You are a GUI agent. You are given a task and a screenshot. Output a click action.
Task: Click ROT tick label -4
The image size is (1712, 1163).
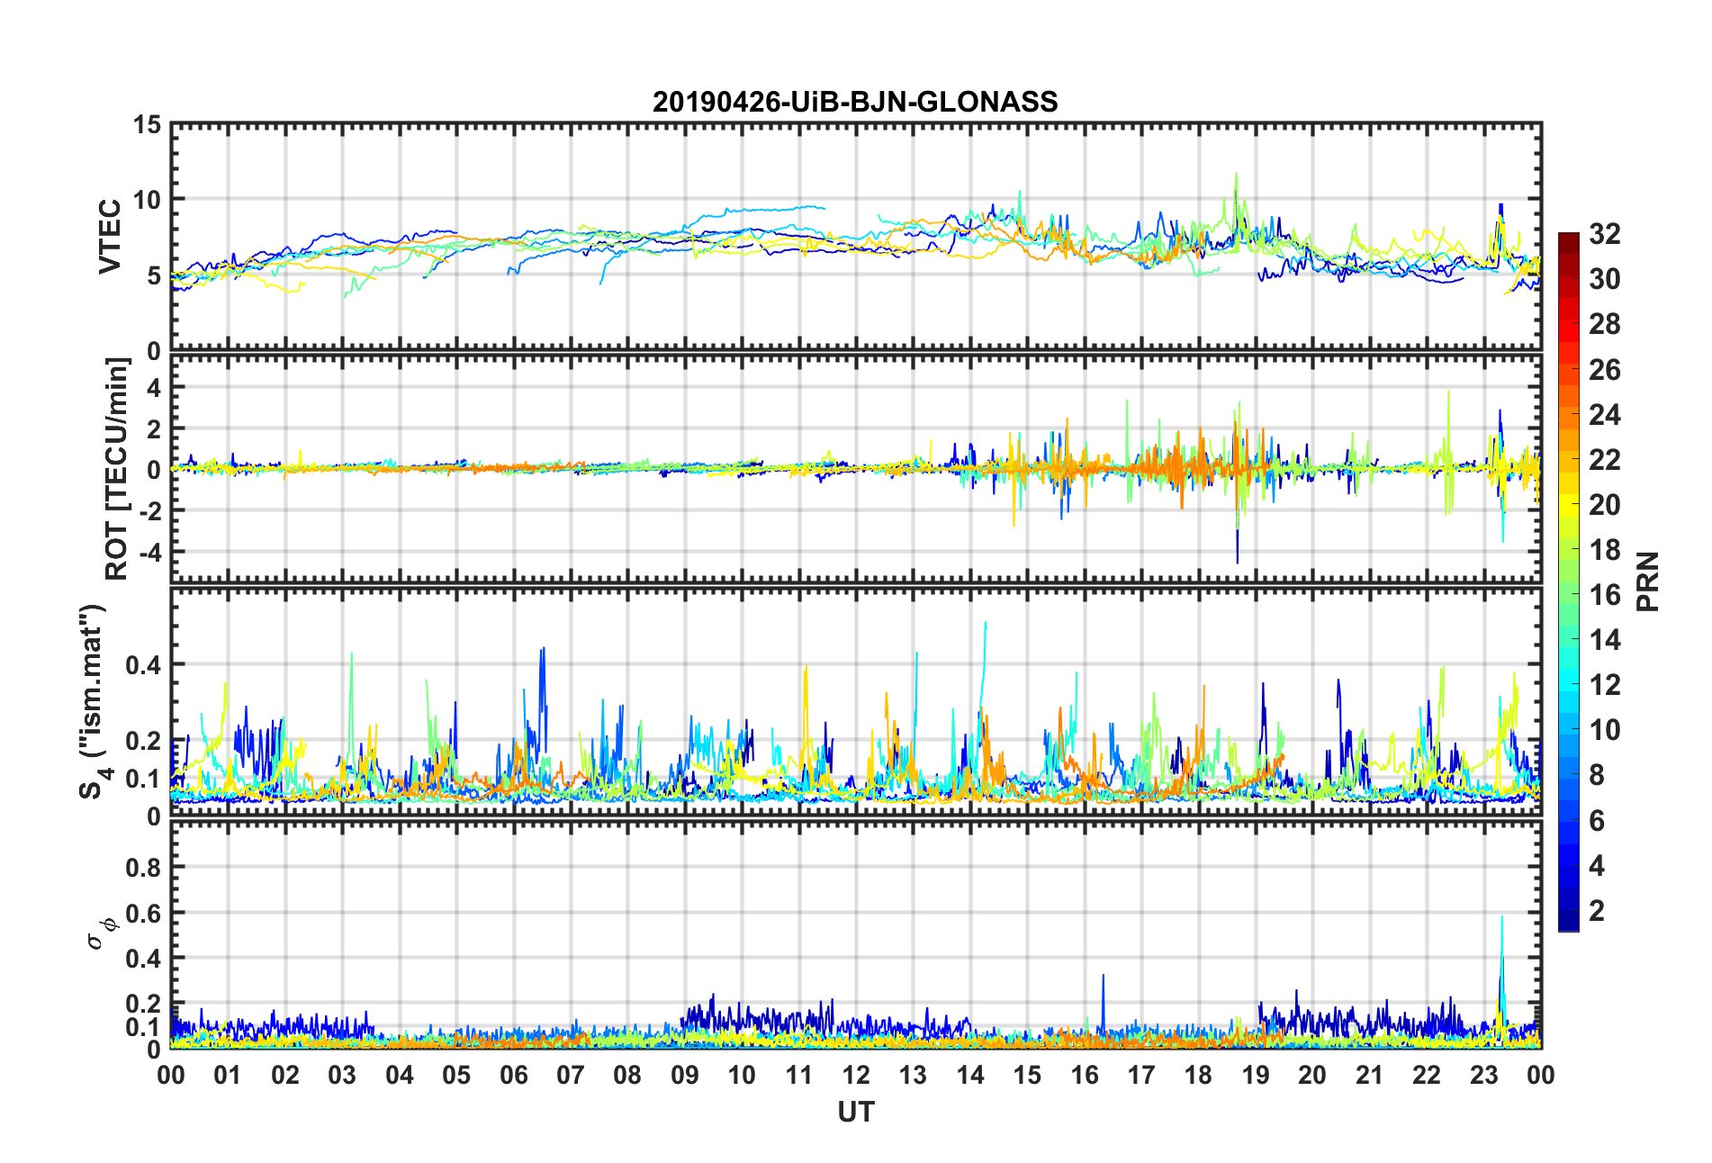coord(150,551)
